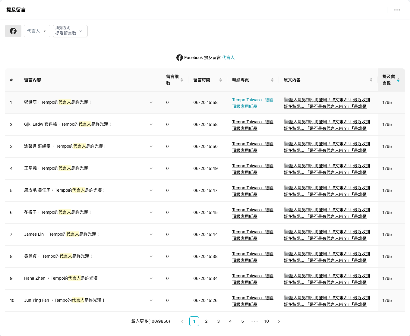
Task: Click 載入更多(100/9850) text
Action: tap(151, 321)
